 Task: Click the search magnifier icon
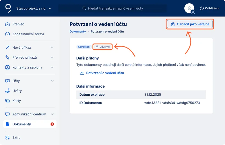[84, 8]
